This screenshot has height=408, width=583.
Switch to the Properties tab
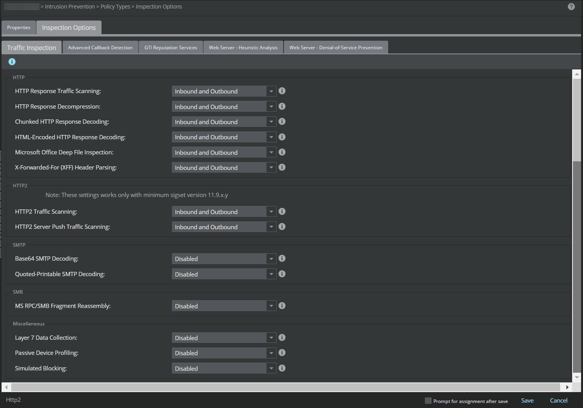coord(19,28)
